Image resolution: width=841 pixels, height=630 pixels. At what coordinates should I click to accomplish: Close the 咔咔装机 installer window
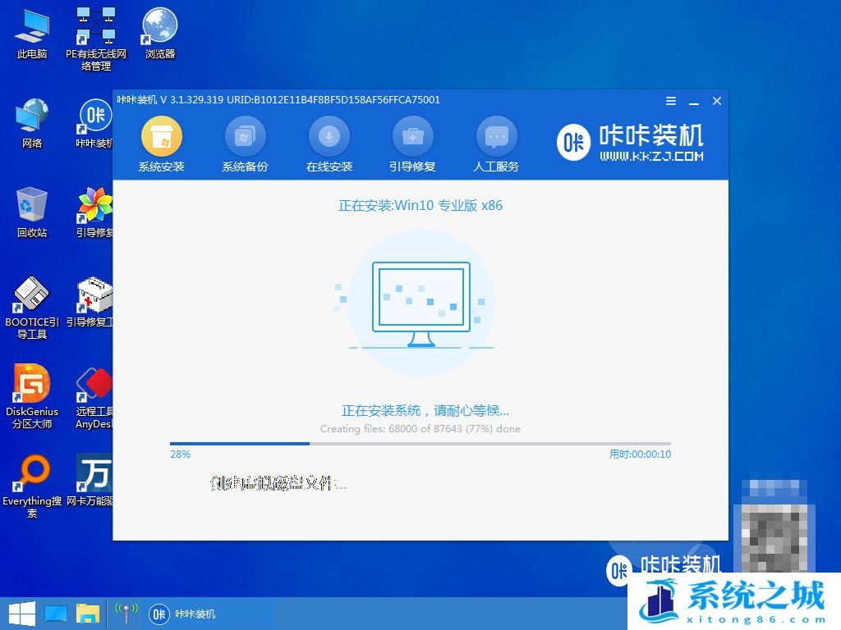coord(716,101)
